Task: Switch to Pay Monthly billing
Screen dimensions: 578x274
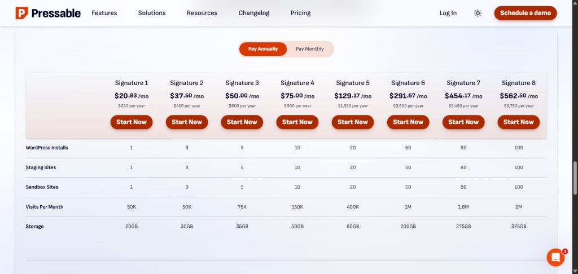Action: (310, 49)
